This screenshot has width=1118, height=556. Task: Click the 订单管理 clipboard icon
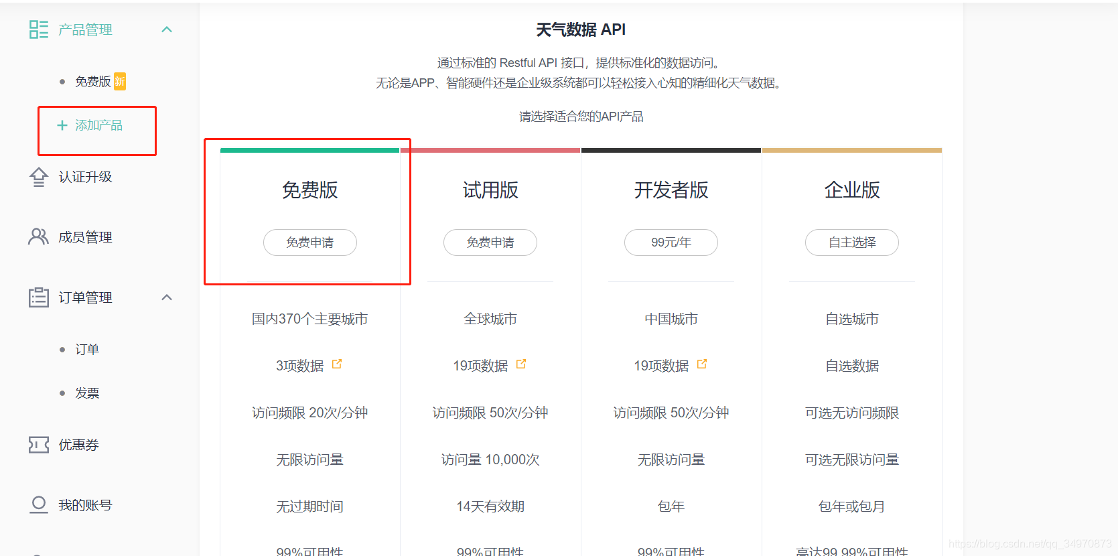click(39, 297)
